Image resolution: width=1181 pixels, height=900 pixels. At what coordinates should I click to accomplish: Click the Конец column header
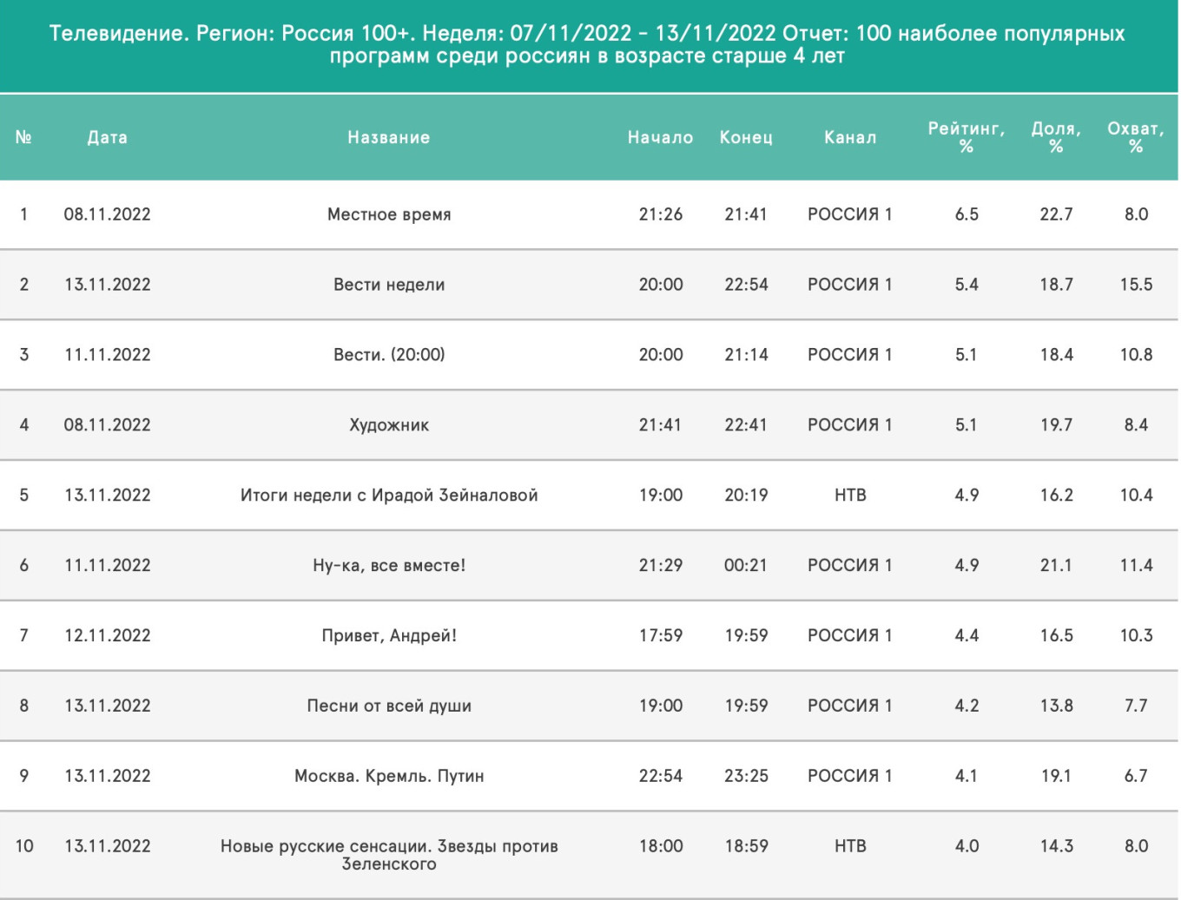pos(746,137)
